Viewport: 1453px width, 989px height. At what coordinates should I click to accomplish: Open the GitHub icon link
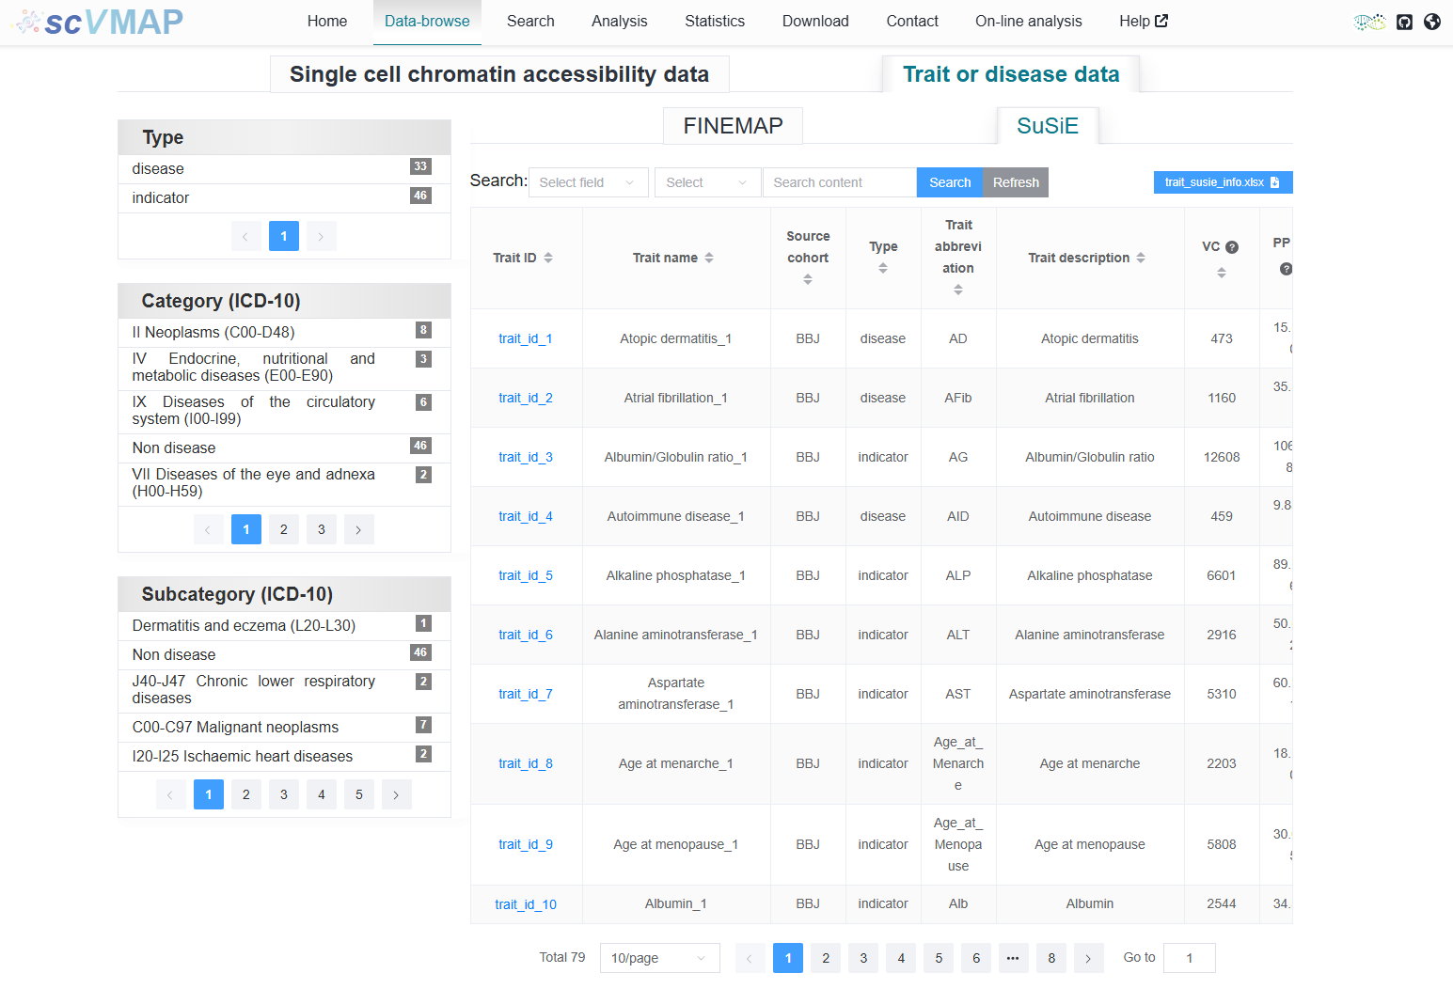[x=1404, y=22]
